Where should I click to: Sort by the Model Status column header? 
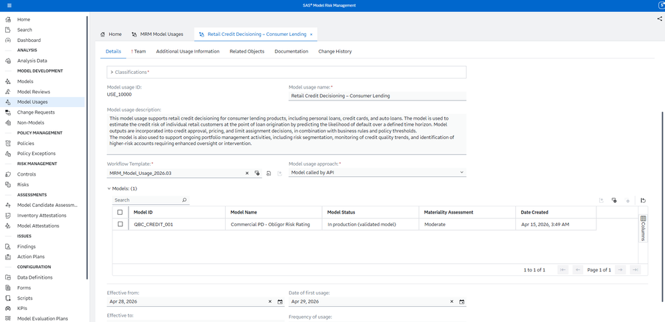coord(370,212)
